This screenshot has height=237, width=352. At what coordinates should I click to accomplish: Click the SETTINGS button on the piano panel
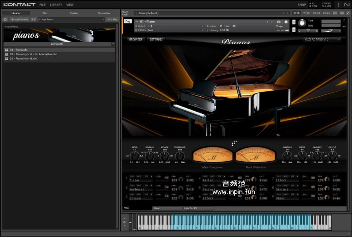point(156,39)
